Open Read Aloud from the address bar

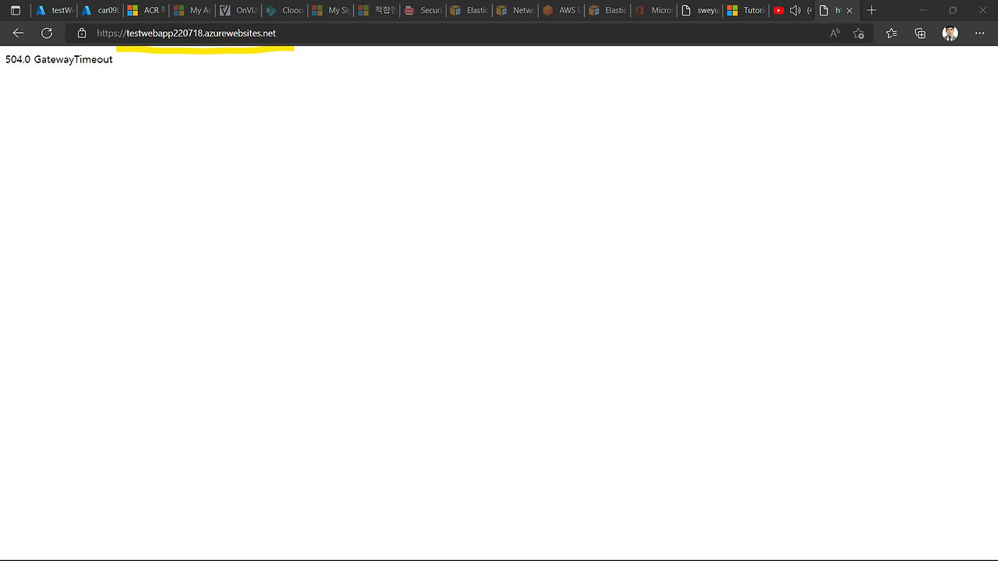(x=835, y=34)
